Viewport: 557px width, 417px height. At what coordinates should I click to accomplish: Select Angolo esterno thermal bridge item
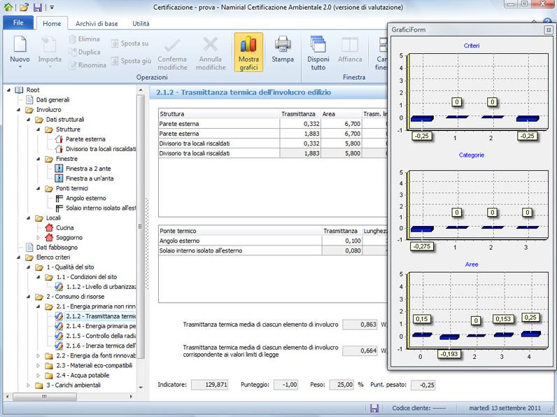[x=85, y=198]
